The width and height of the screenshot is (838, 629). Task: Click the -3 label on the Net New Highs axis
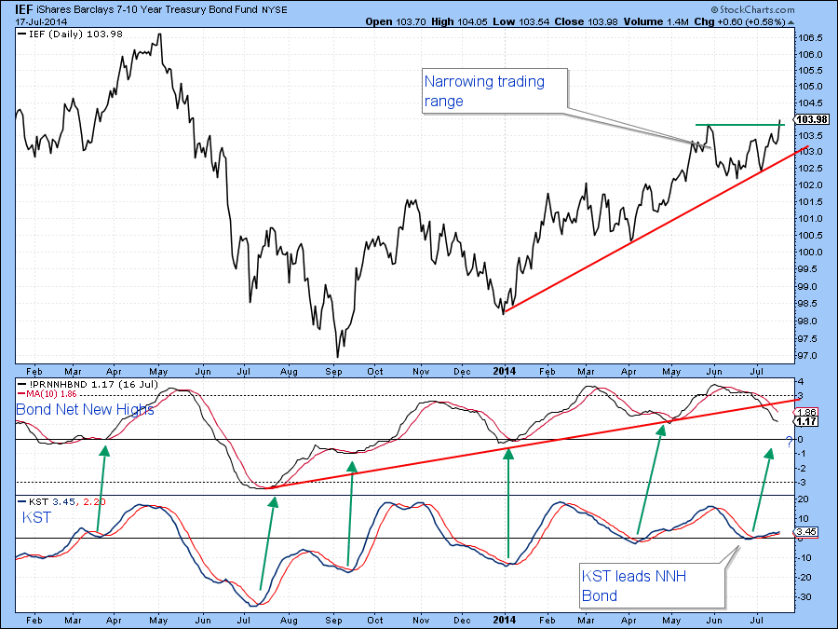coord(801,483)
